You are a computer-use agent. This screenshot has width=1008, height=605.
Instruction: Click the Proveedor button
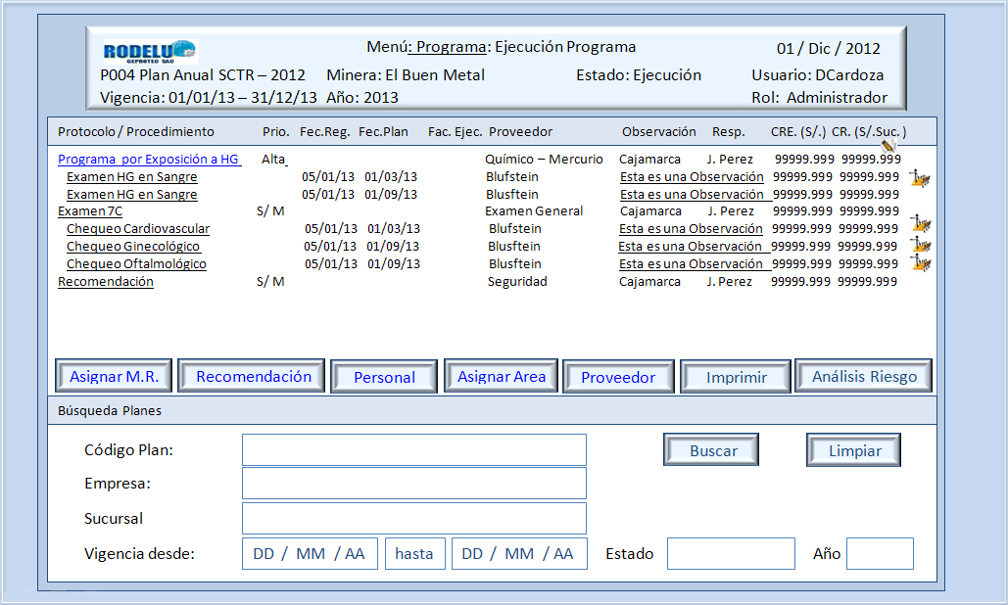point(618,376)
